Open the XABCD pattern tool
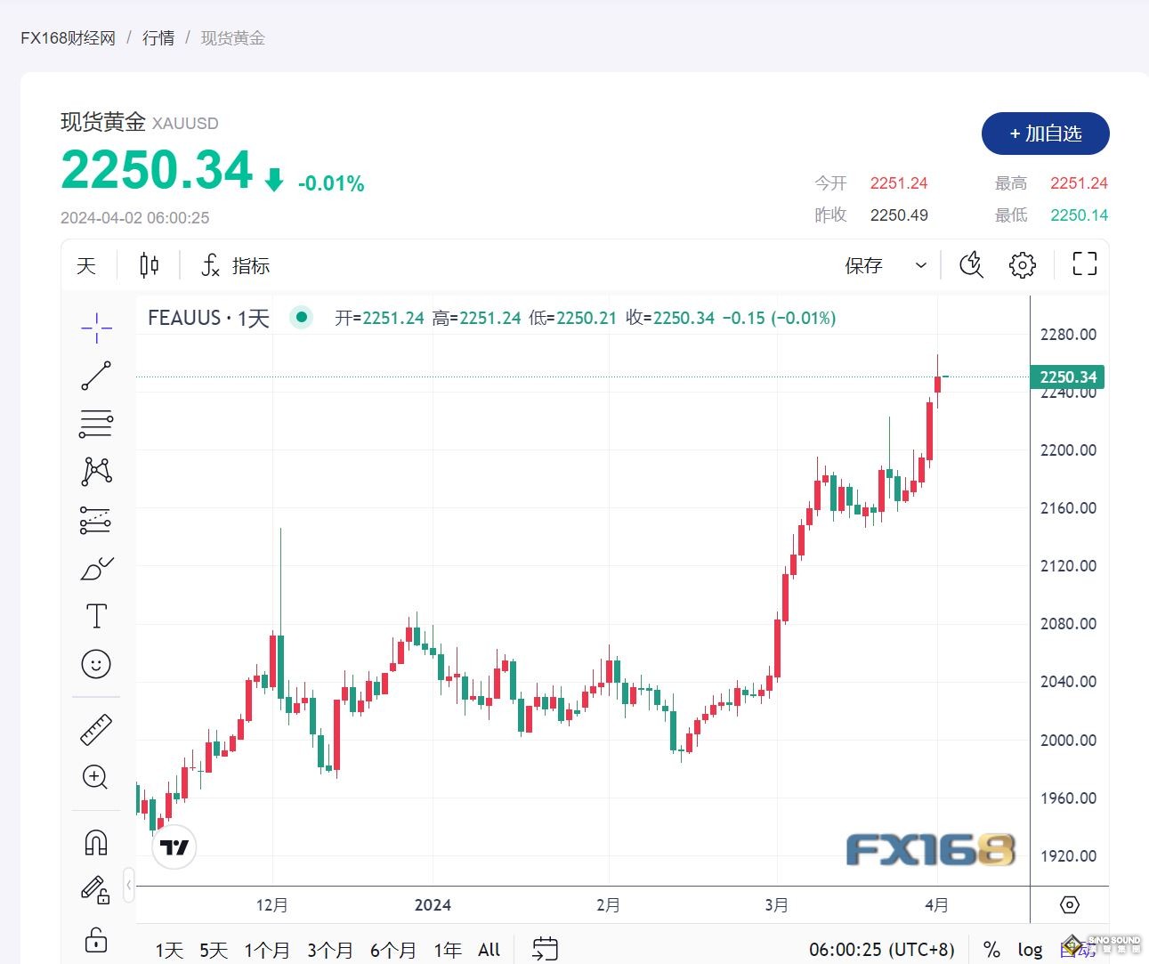Screen dimensions: 1149x964 pos(96,471)
